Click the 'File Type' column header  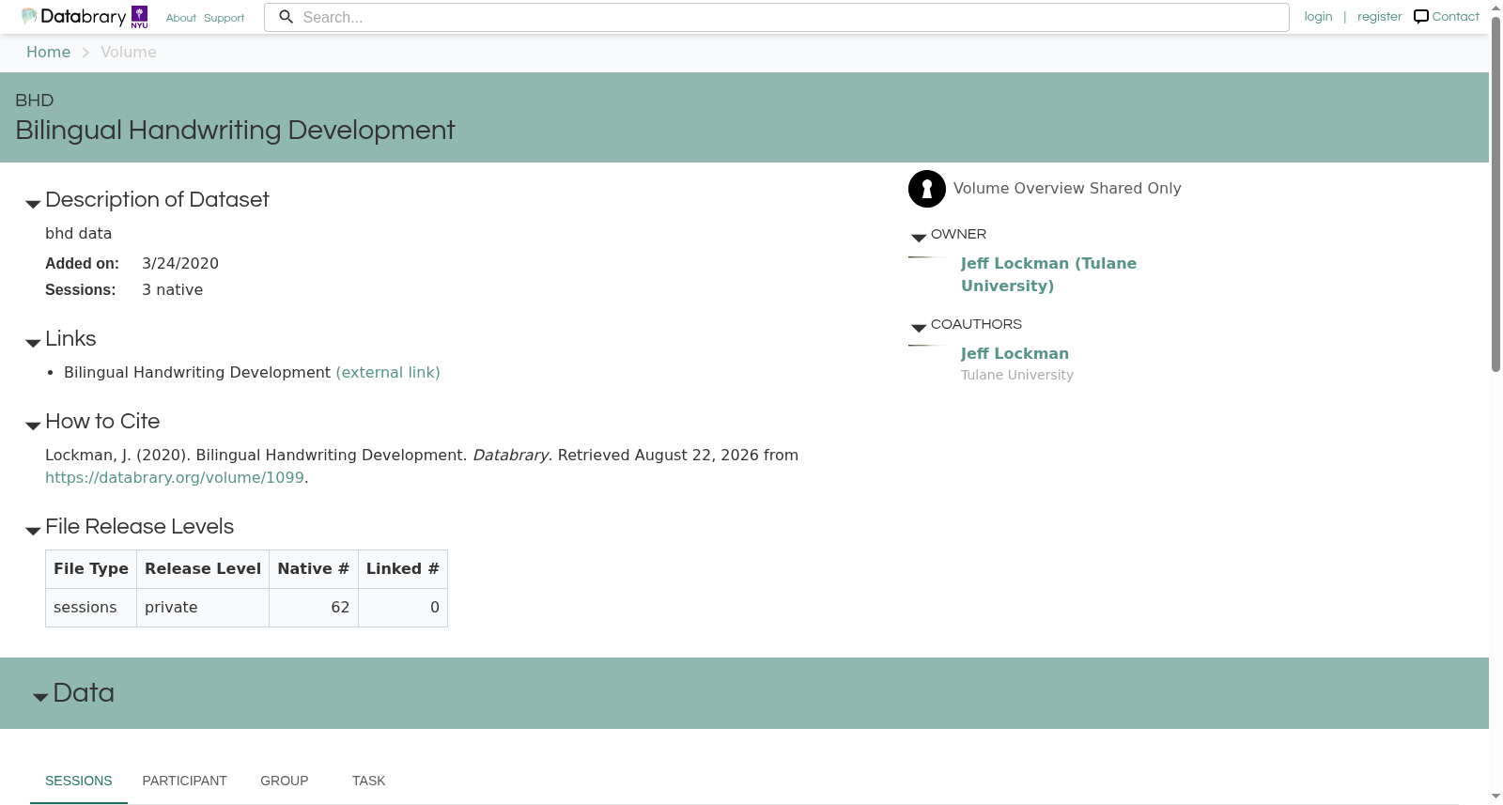click(x=91, y=569)
